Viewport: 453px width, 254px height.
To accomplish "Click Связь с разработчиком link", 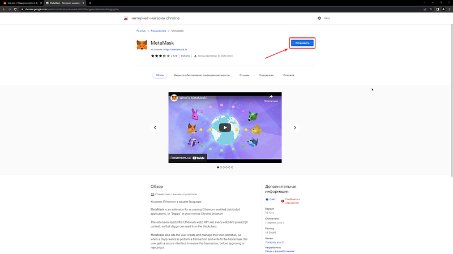I will point(280,251).
